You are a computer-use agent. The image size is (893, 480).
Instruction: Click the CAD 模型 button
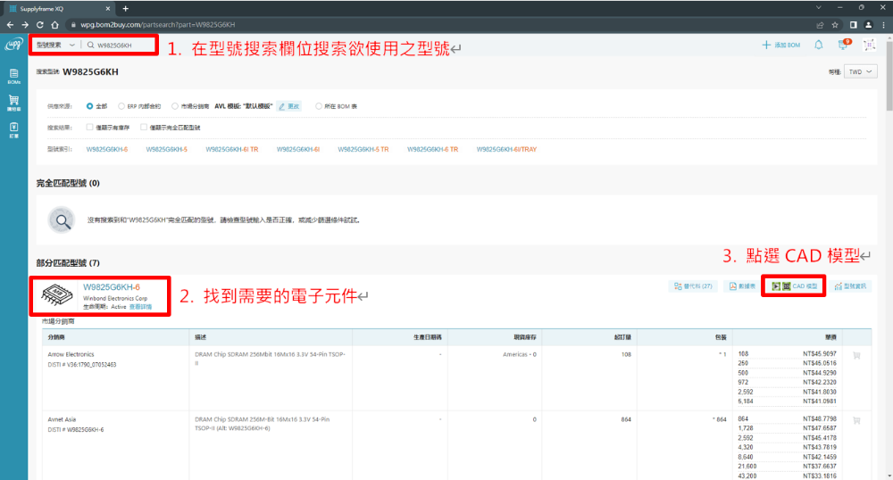click(x=794, y=286)
